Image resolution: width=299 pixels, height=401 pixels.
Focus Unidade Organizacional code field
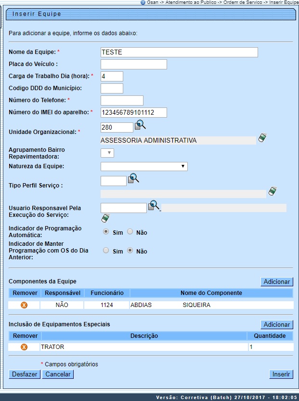117,127
